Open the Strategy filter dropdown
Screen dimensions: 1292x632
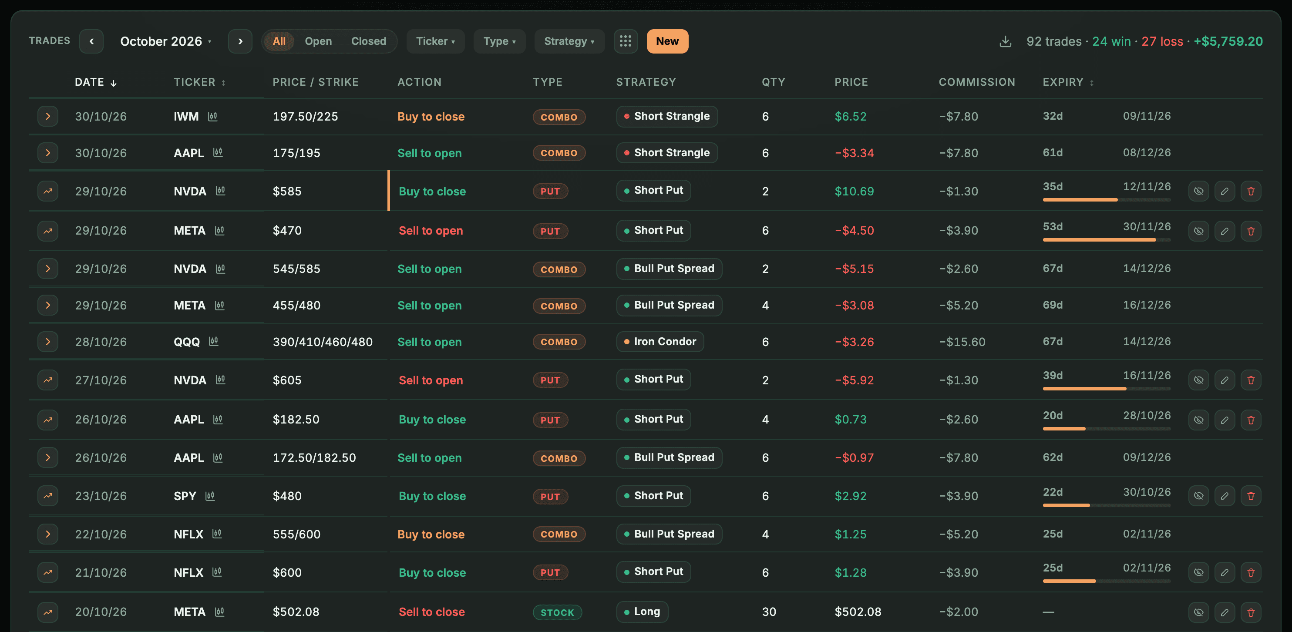[x=569, y=41]
